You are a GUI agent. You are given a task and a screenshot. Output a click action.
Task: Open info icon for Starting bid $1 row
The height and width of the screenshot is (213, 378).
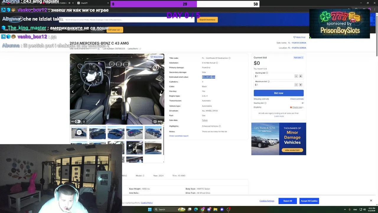coord(265,103)
